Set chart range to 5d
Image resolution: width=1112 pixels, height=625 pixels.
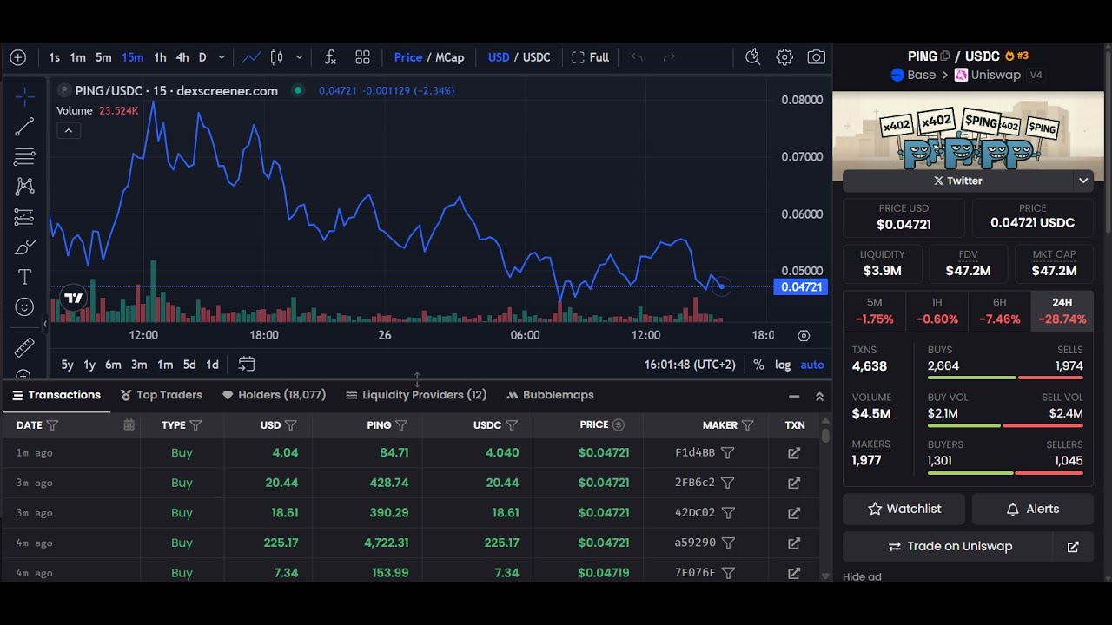tap(189, 365)
